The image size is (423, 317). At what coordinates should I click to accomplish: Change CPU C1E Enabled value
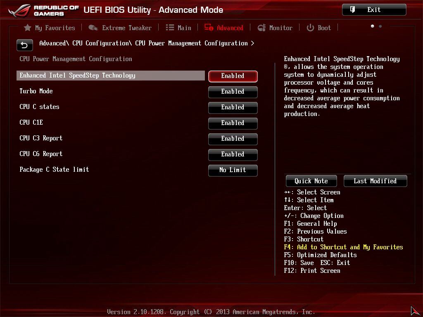(x=233, y=123)
